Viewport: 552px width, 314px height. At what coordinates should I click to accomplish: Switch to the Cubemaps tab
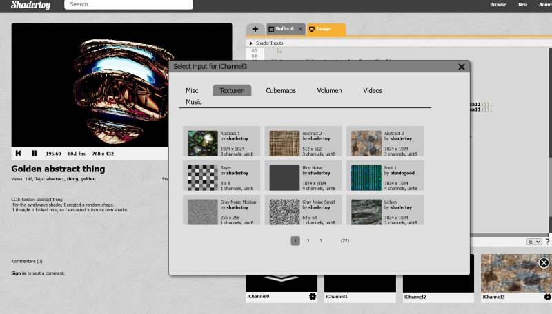(281, 90)
